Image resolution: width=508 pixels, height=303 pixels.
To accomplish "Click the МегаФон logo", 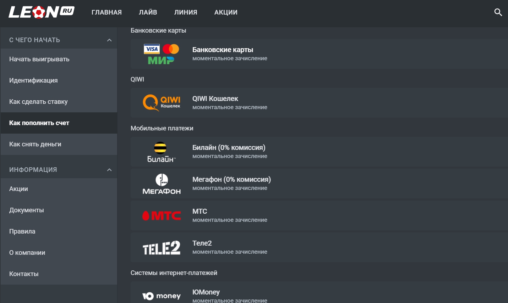I will 162,184.
